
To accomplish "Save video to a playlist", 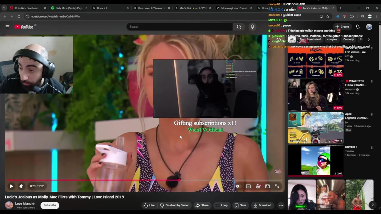I will (x=240, y=205).
